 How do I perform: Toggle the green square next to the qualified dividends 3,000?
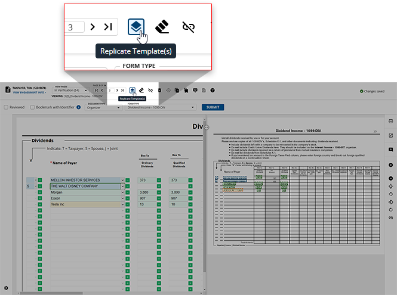pos(190,192)
